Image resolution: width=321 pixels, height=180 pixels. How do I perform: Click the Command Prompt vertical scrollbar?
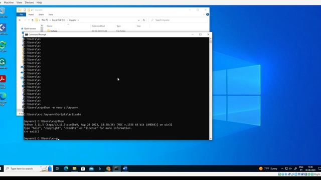[211, 88]
